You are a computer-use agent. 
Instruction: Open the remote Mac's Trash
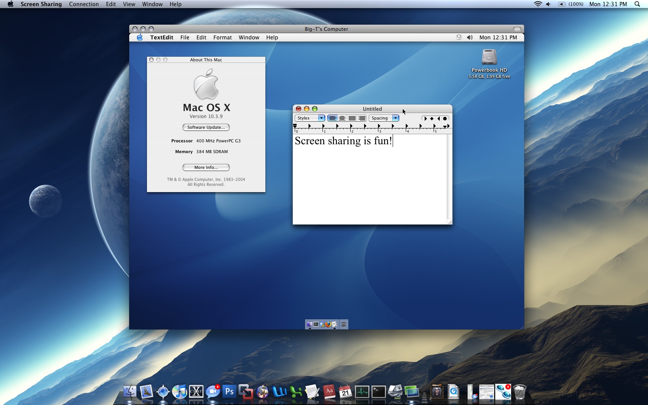[344, 324]
